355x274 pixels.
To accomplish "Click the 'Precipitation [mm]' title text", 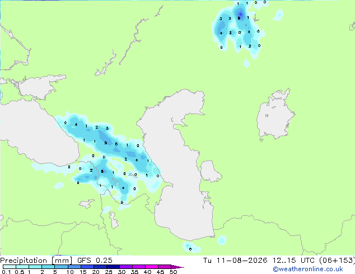I will click(36, 261).
